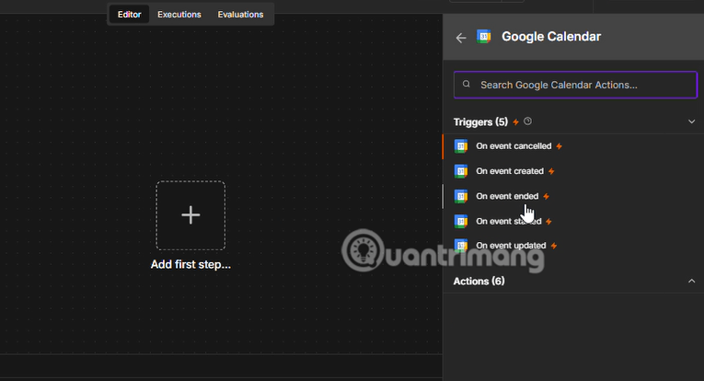Click the calendar icon beside On event ended
704x381 pixels.
pyautogui.click(x=461, y=197)
